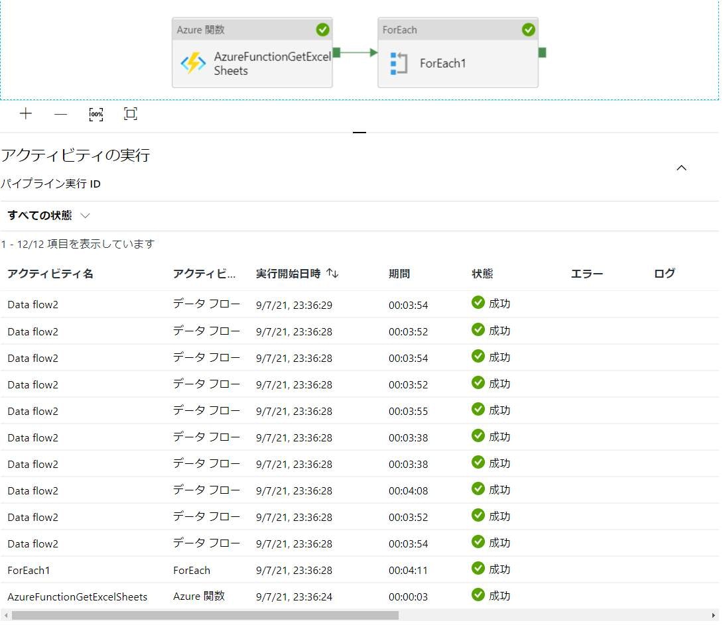Collapse the アクティビティの実行 panel with chevron
This screenshot has height=625, width=723.
tap(681, 168)
